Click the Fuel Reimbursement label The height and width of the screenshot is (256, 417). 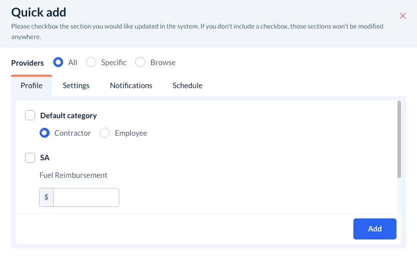[74, 175]
